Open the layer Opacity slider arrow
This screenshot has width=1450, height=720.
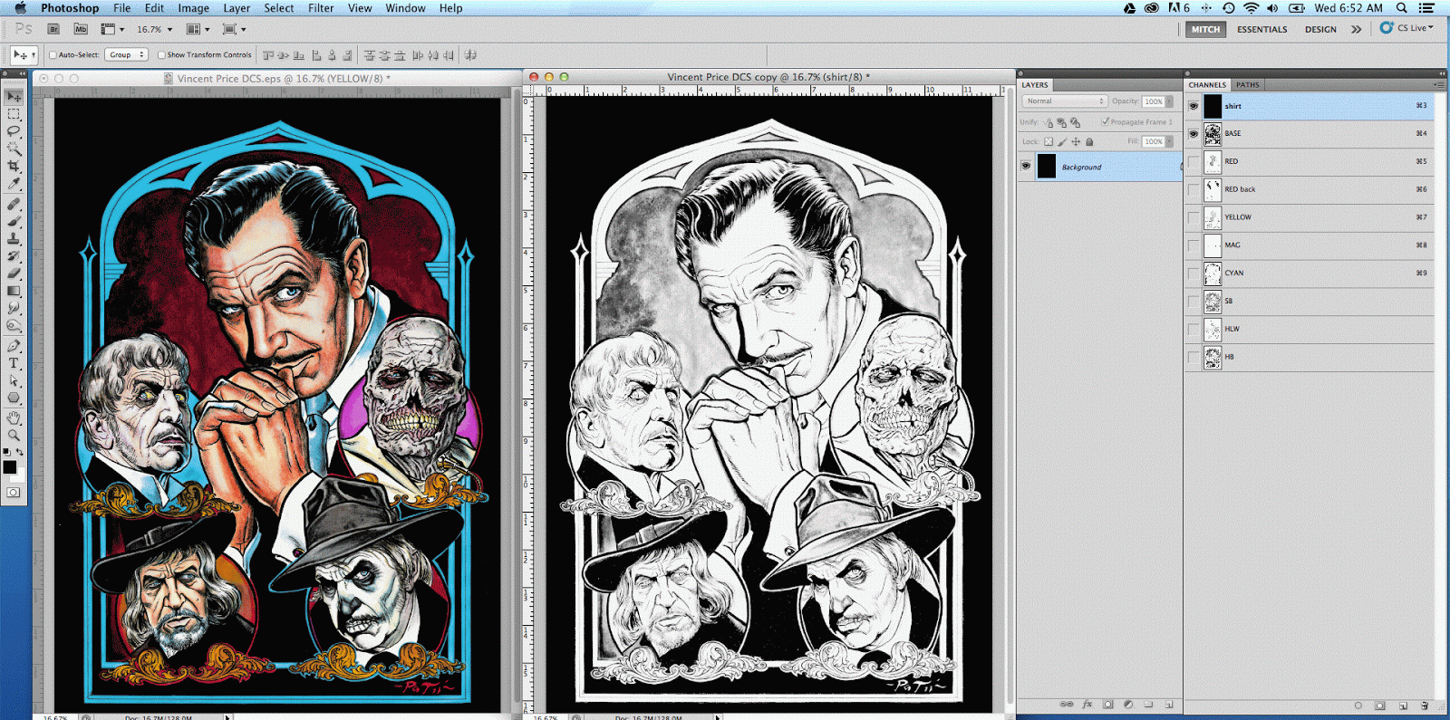pyautogui.click(x=1169, y=101)
